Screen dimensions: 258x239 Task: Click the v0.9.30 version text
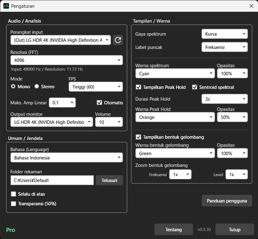tap(204, 229)
